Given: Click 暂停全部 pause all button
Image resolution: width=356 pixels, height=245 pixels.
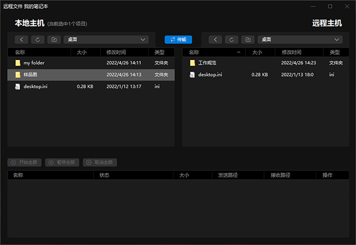Looking at the screenshot, I should pyautogui.click(x=62, y=163).
